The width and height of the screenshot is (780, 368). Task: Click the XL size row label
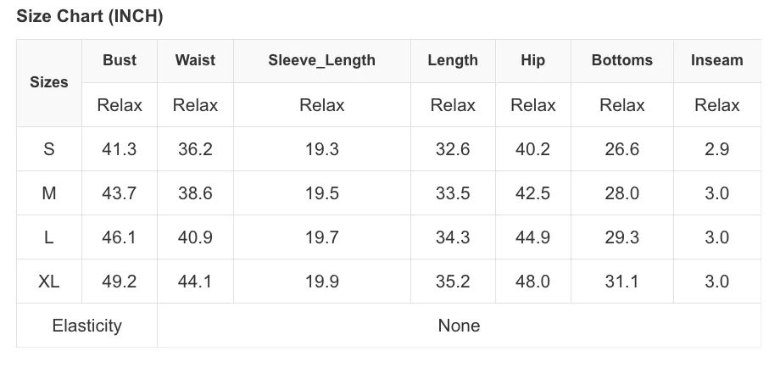tap(49, 282)
